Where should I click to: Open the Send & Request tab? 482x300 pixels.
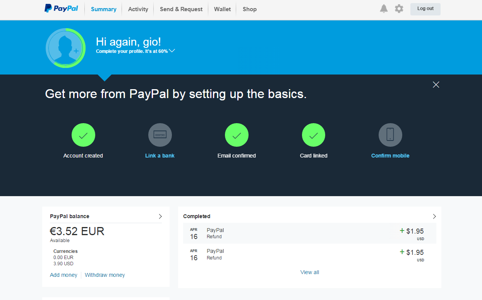tap(181, 9)
